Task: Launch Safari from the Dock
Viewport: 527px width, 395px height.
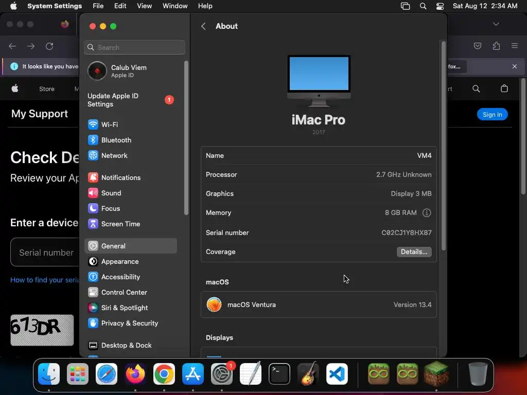Action: pos(107,374)
